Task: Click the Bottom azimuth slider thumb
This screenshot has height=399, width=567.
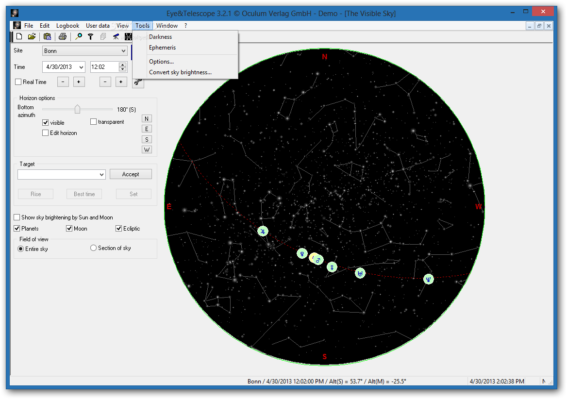Action: [77, 109]
